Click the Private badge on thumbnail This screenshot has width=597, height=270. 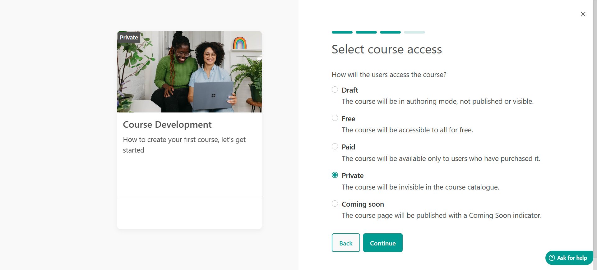pyautogui.click(x=129, y=38)
